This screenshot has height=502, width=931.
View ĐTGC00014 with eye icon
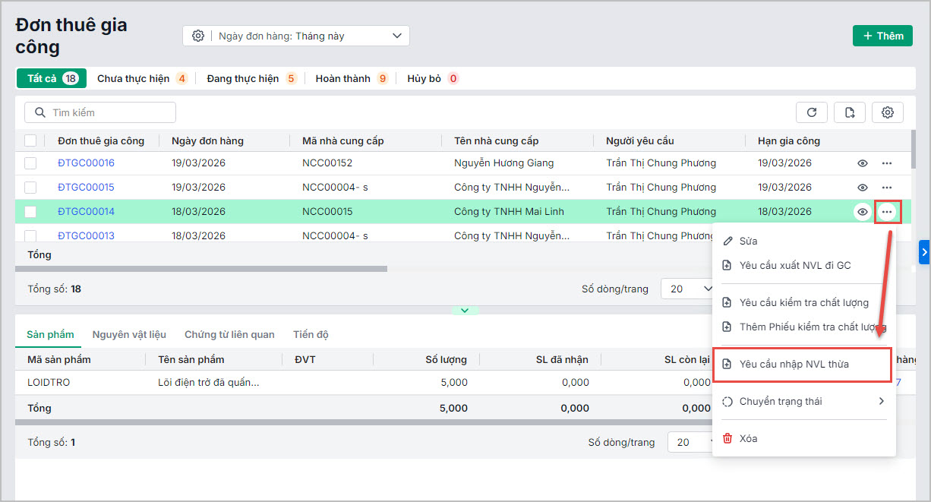863,212
